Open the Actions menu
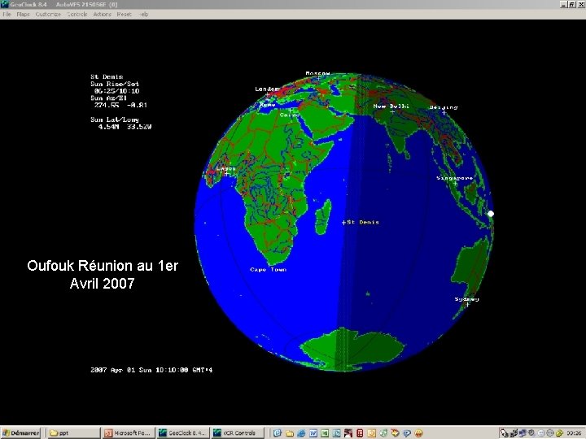 click(x=102, y=14)
